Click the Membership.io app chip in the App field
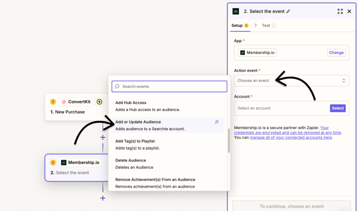Viewport: 358px width, 211px height. point(257,52)
